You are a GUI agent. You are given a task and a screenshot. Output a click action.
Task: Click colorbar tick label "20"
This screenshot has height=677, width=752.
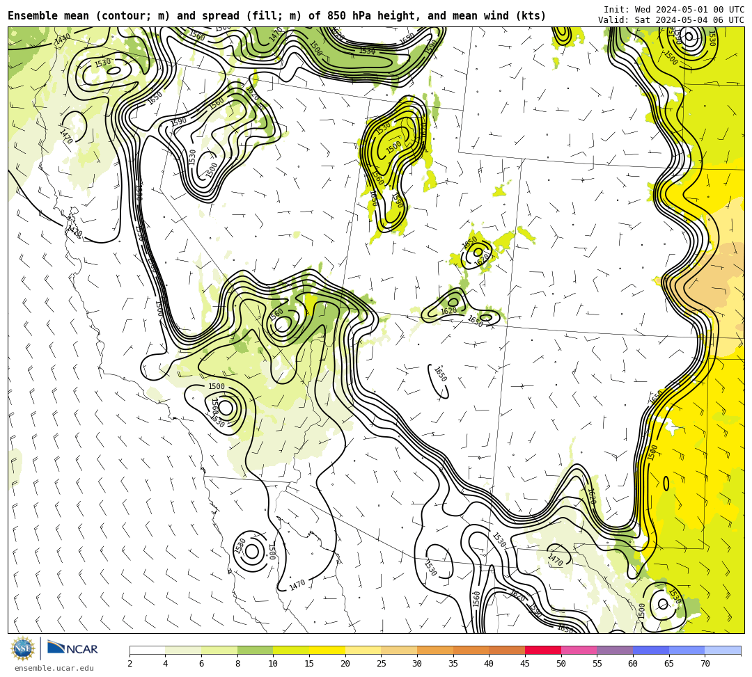345,664
